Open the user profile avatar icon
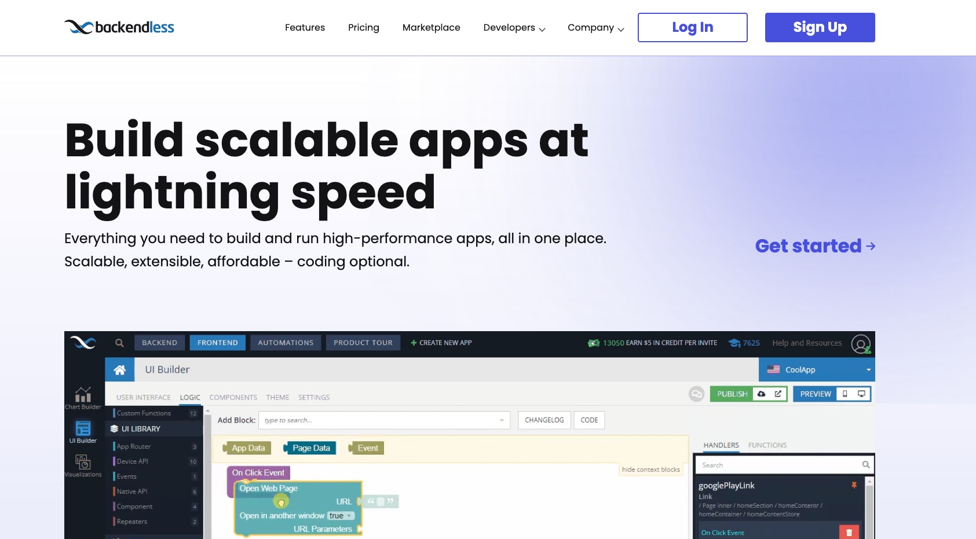Image resolution: width=976 pixels, height=539 pixels. point(861,344)
